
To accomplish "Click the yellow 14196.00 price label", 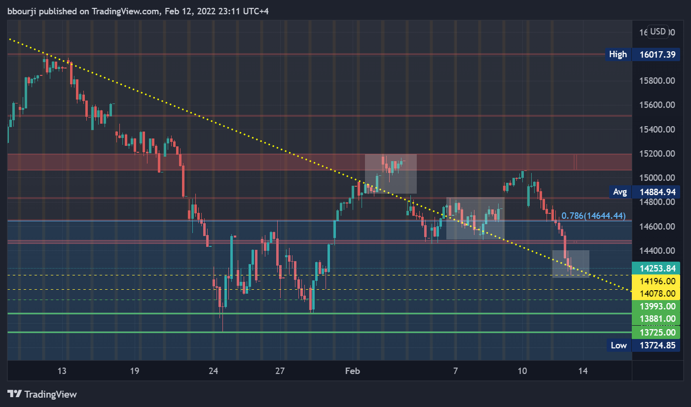I will (x=657, y=281).
